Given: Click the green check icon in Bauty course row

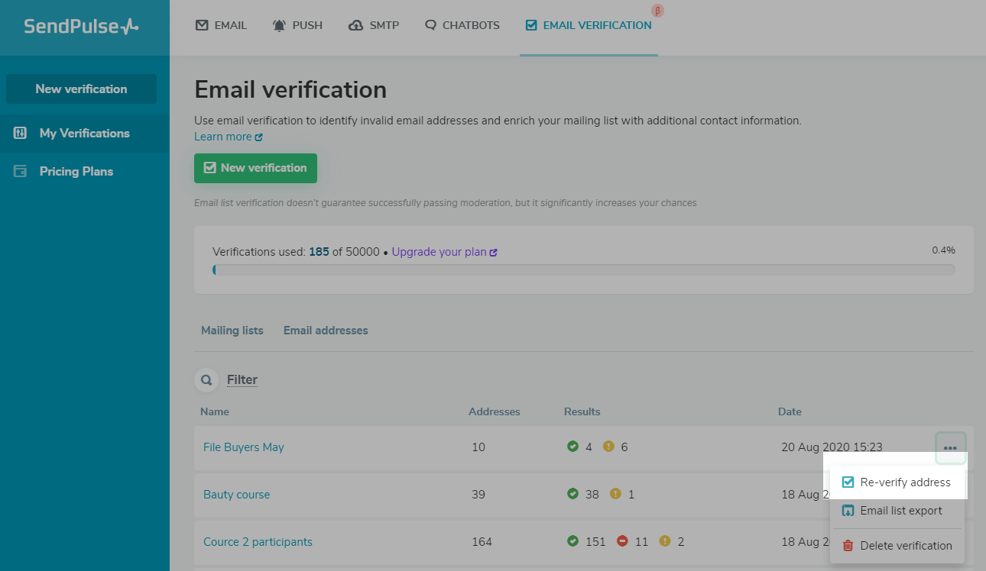Looking at the screenshot, I should click(572, 494).
